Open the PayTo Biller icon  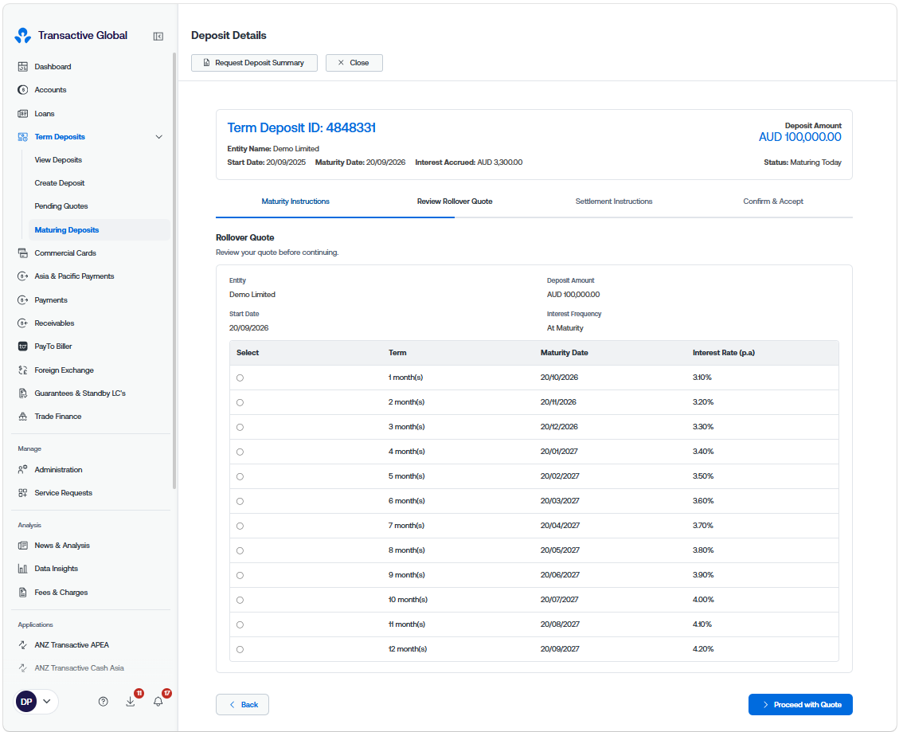coord(23,346)
